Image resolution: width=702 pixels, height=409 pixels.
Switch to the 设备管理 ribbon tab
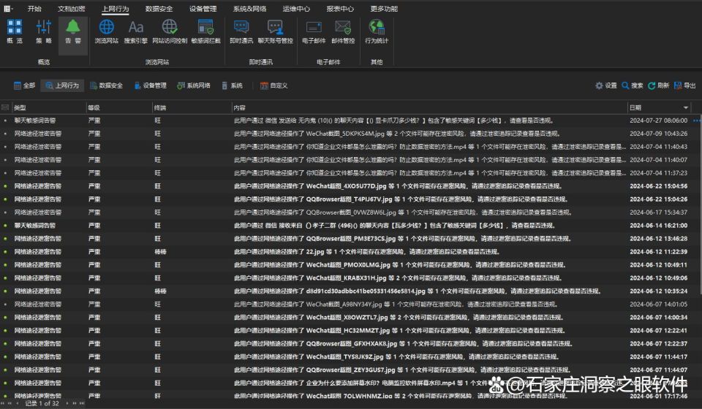(203, 9)
